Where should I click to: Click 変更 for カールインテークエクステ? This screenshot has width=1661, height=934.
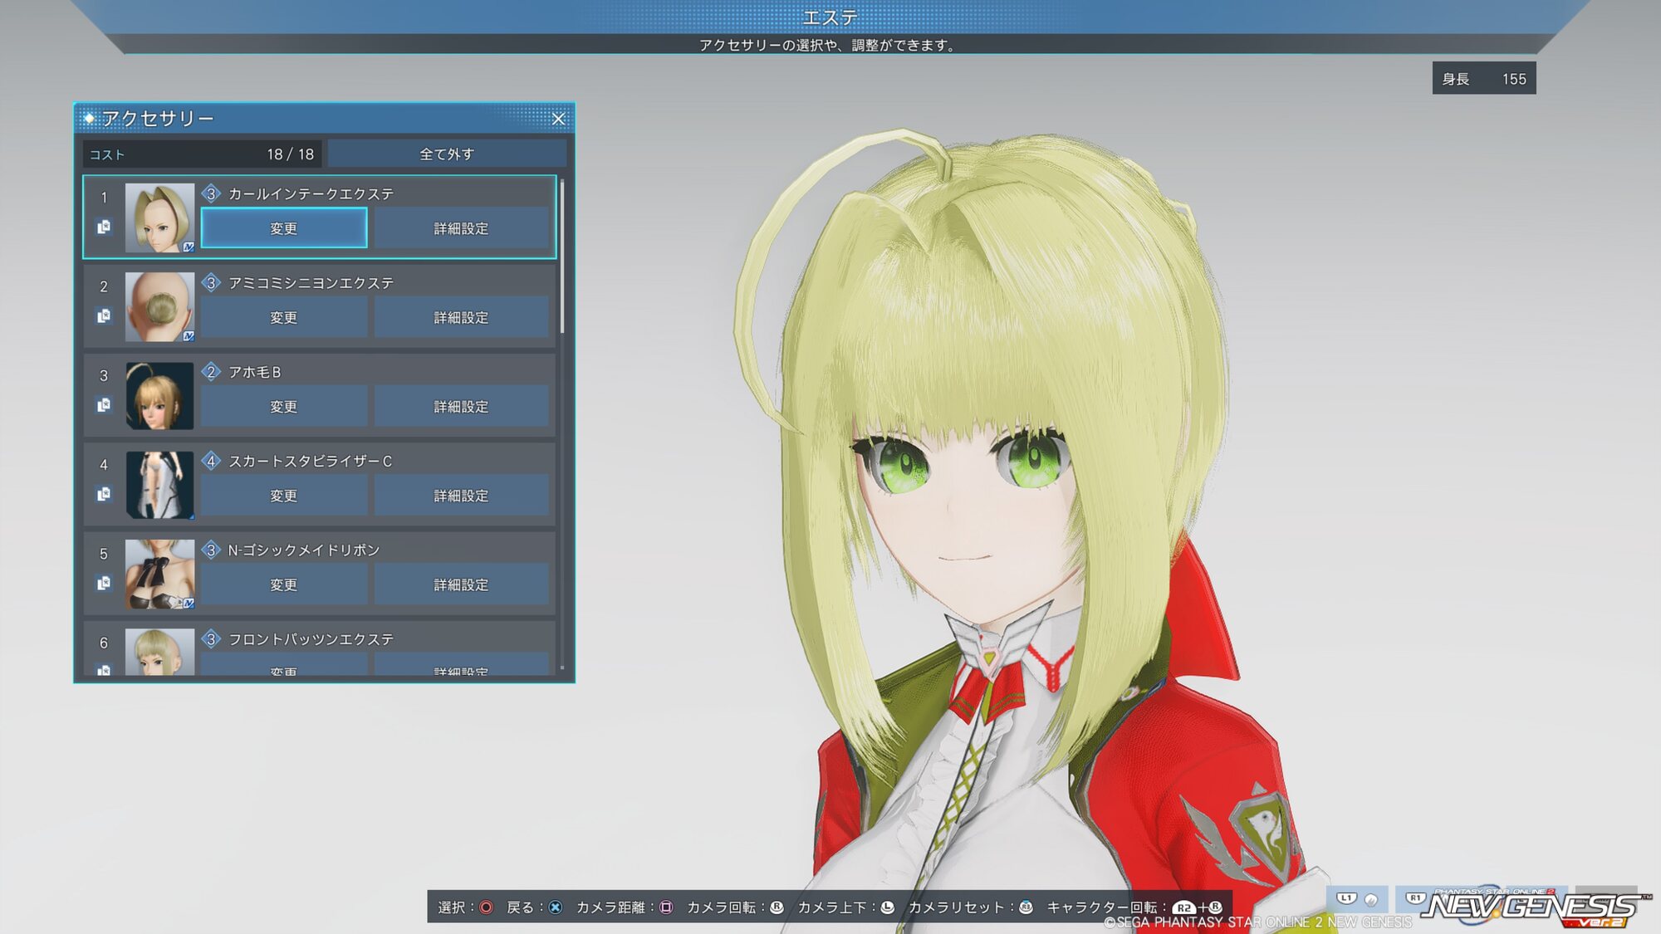coord(284,228)
